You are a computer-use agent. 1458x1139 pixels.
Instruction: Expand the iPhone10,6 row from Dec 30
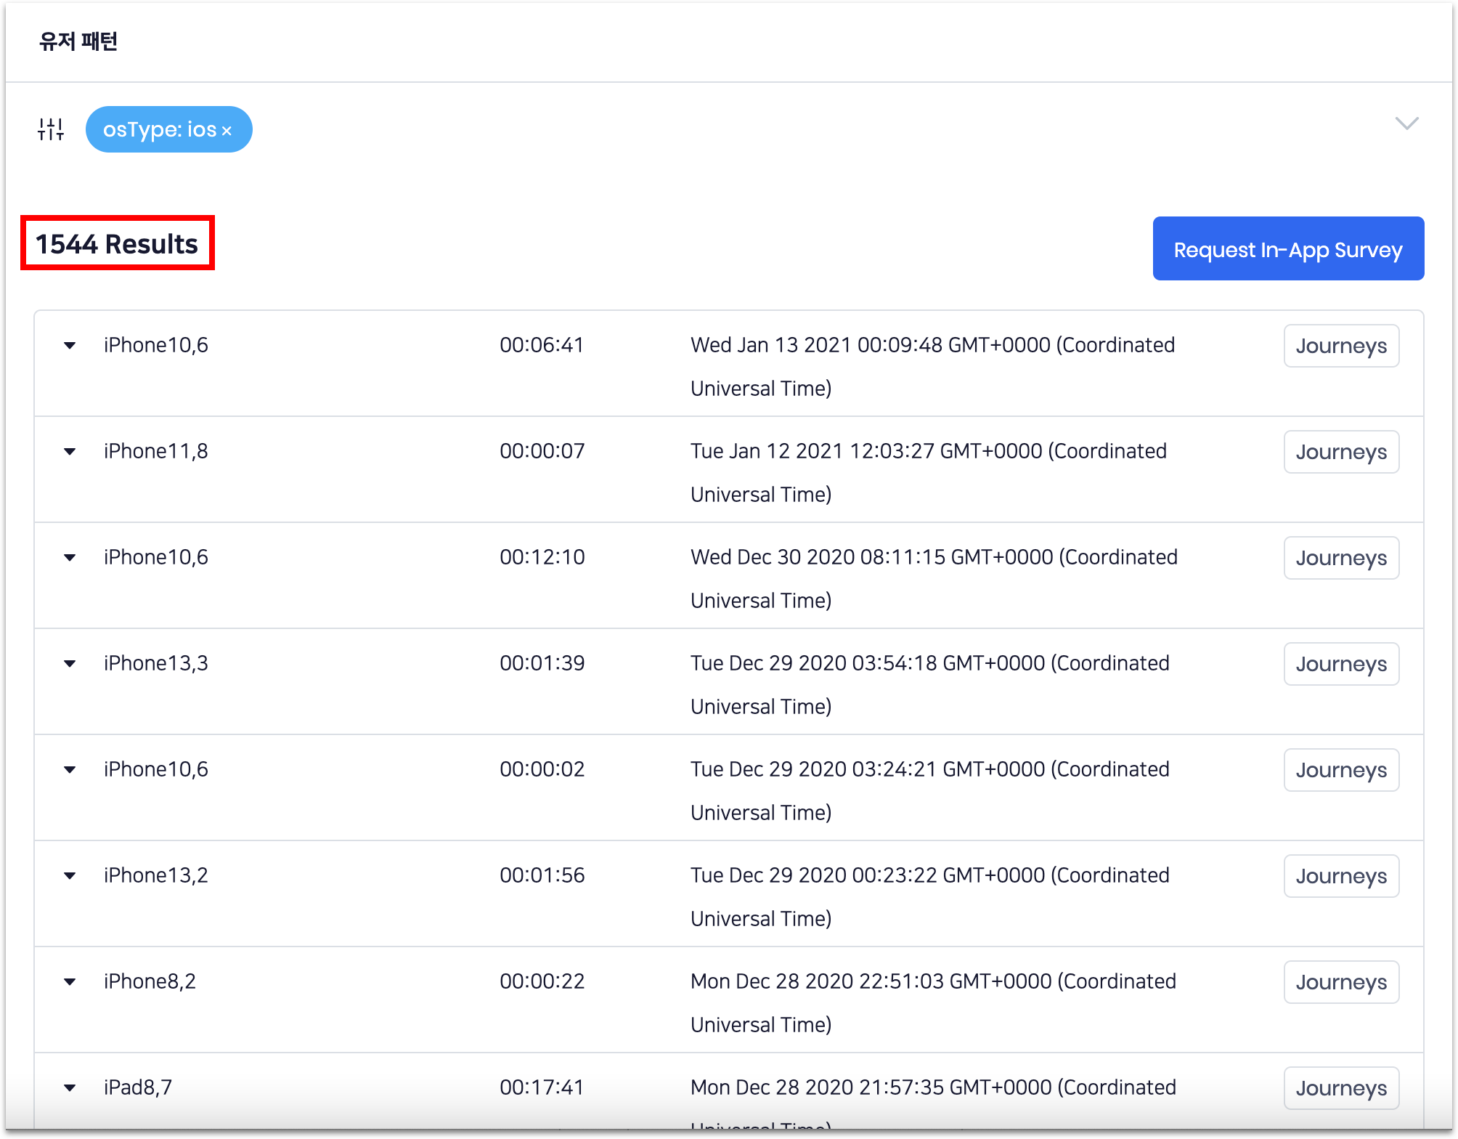[x=70, y=558]
